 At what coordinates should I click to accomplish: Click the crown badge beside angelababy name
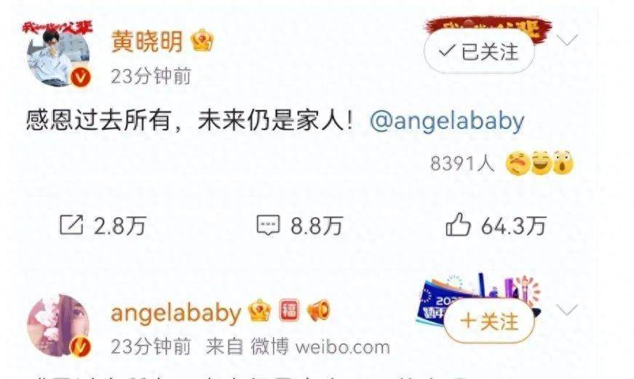pyautogui.click(x=260, y=311)
